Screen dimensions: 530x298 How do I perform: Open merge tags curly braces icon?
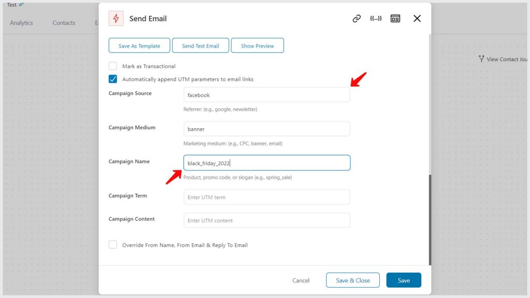click(x=376, y=18)
